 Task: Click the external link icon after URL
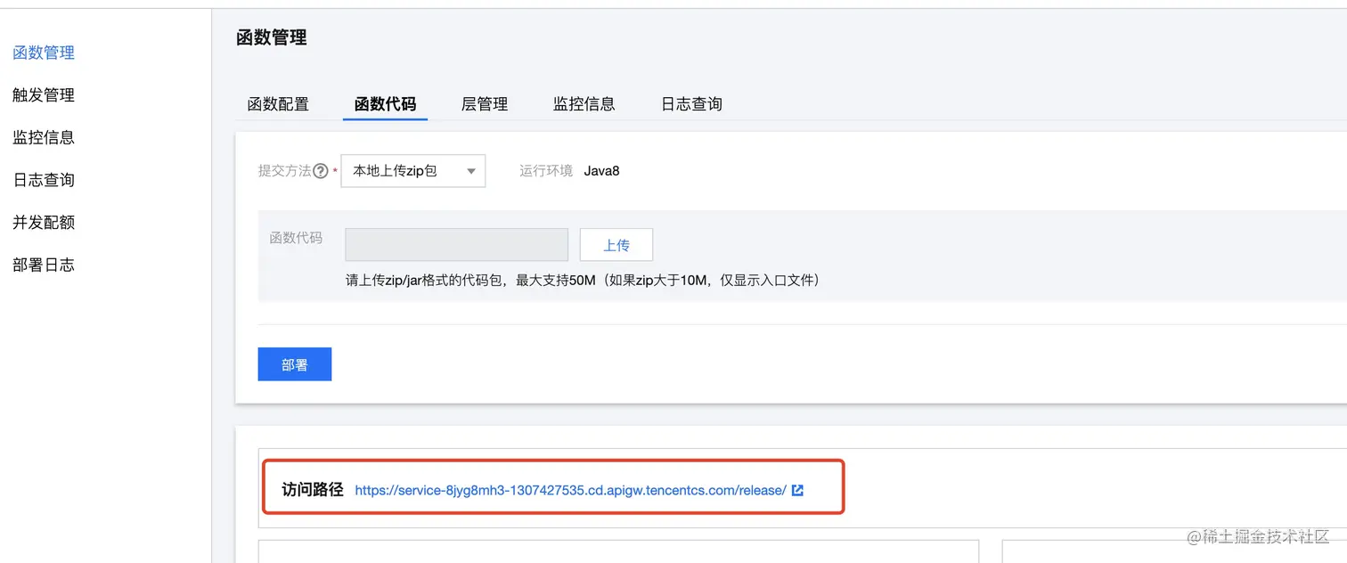pyautogui.click(x=797, y=490)
